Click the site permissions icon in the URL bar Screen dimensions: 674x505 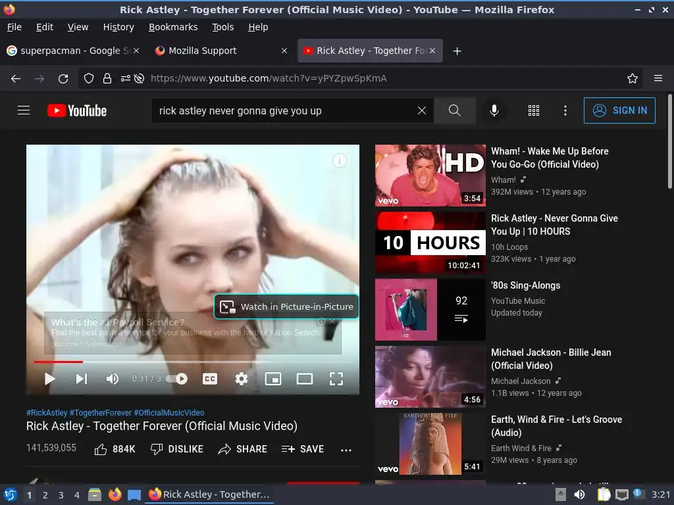pyautogui.click(x=126, y=79)
